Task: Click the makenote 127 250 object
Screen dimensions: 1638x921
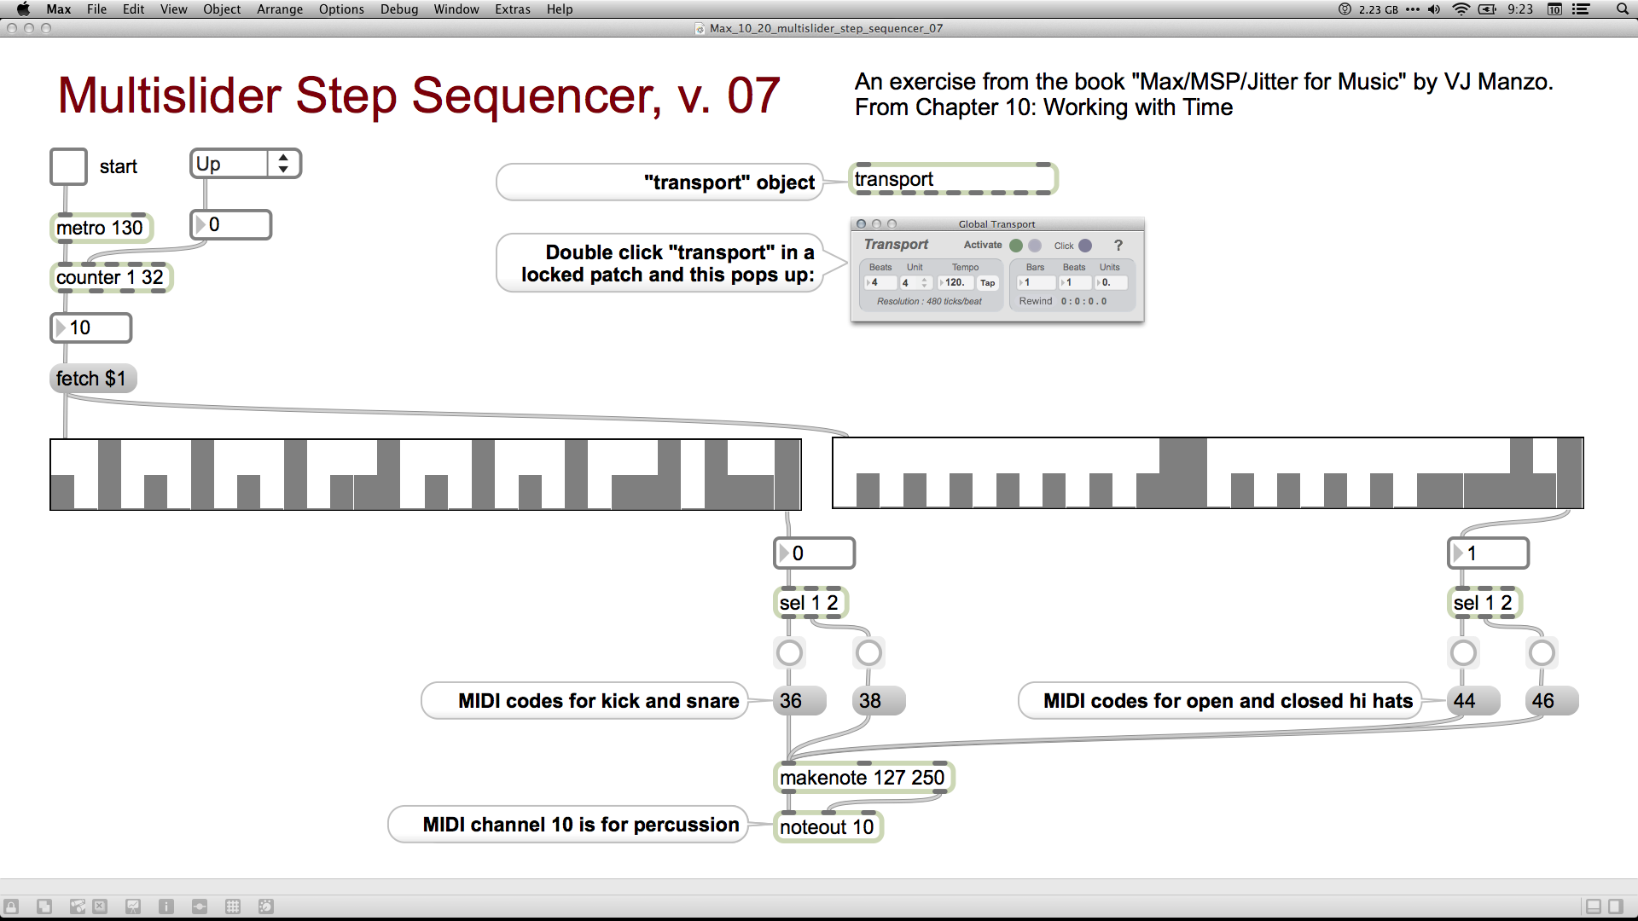Action: tap(862, 777)
